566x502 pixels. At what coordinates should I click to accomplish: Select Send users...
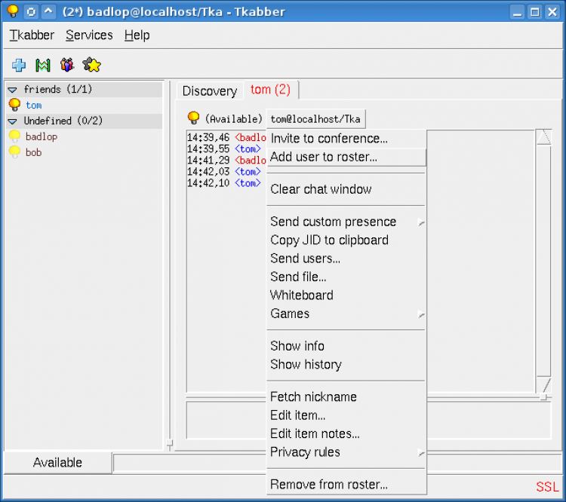[346, 259]
